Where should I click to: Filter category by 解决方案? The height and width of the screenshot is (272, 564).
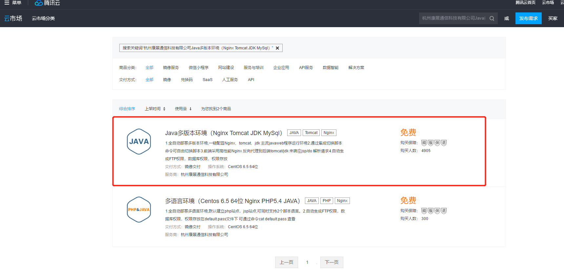pyautogui.click(x=356, y=68)
